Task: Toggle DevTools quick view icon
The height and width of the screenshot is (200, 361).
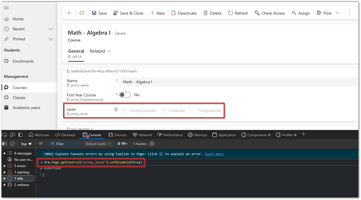Action: [x=21, y=135]
